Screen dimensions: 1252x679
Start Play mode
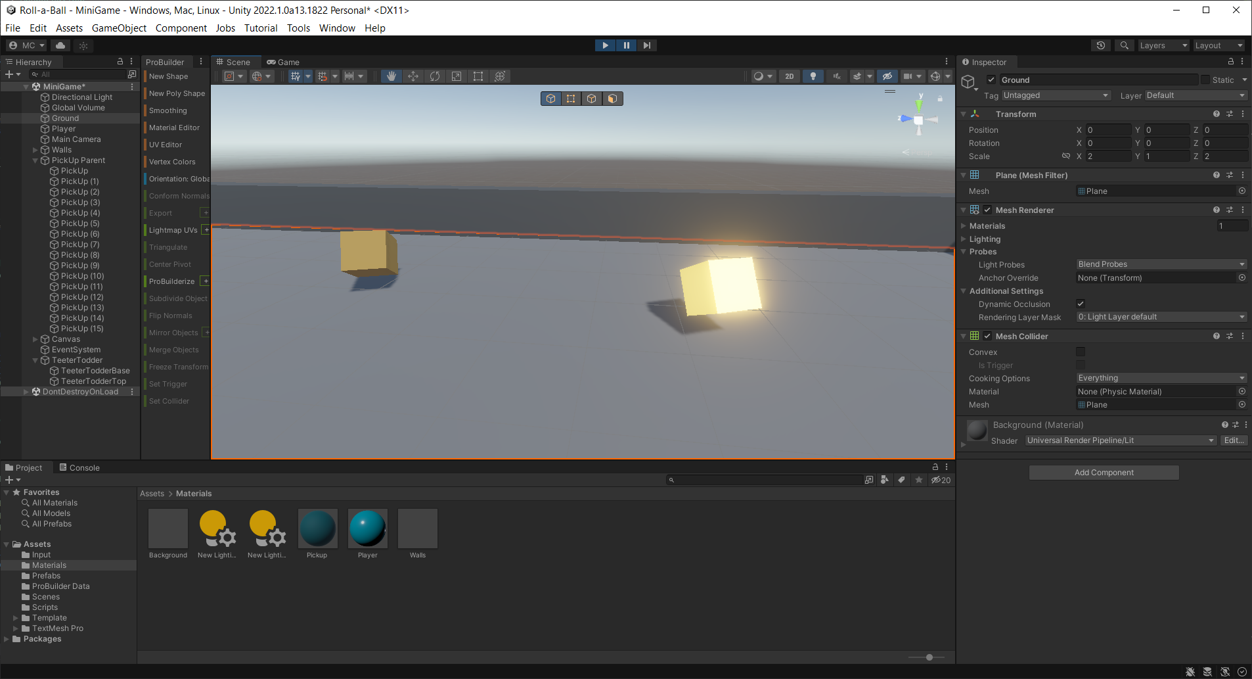605,45
